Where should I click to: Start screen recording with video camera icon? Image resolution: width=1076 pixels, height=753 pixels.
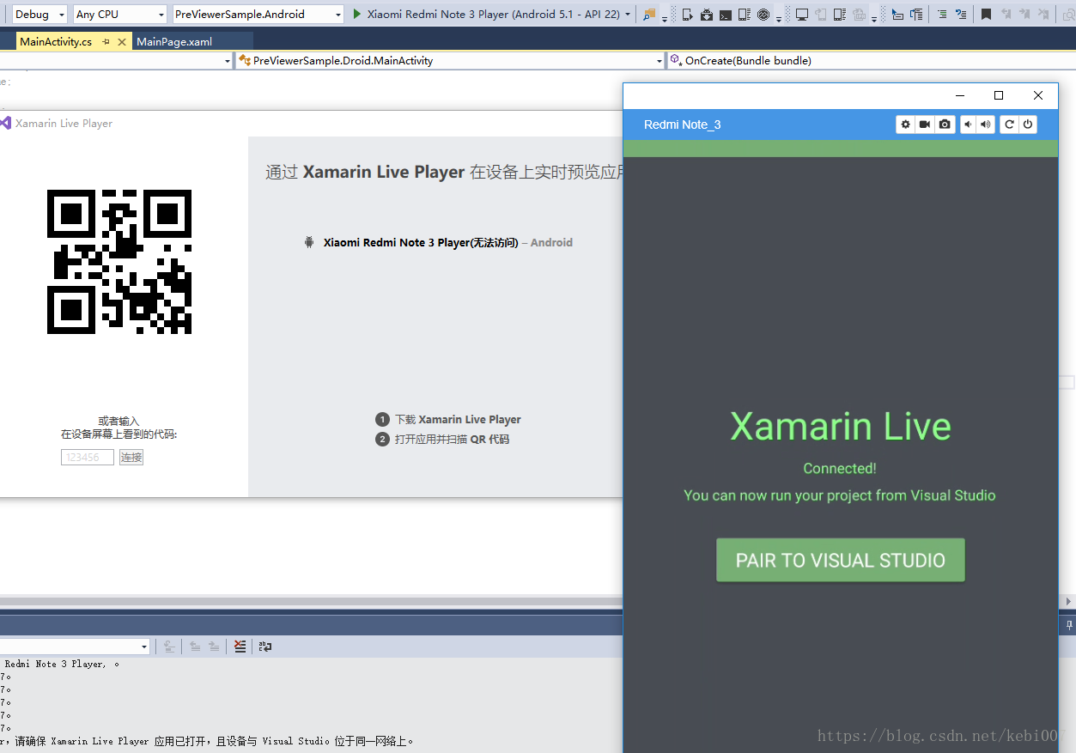pyautogui.click(x=925, y=124)
